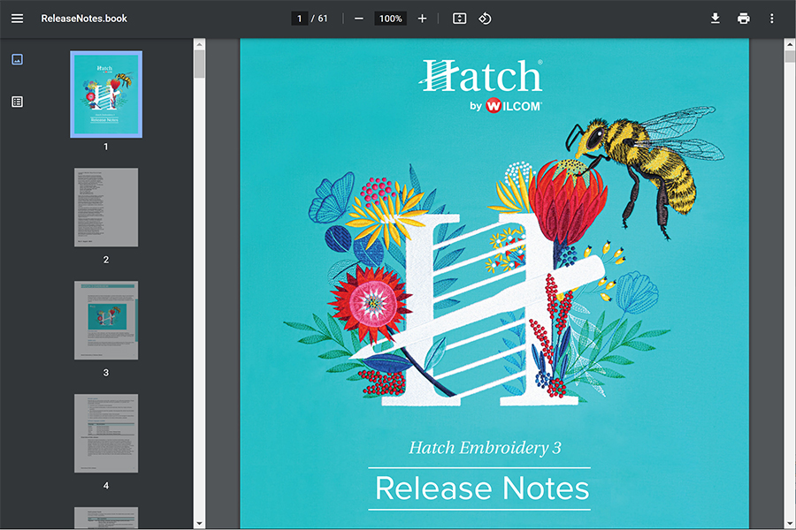Switch to document outline view
This screenshot has width=796, height=530.
pyautogui.click(x=17, y=102)
